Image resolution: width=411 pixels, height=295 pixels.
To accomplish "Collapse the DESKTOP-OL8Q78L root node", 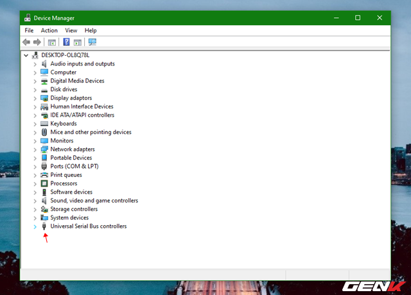I will (x=26, y=55).
